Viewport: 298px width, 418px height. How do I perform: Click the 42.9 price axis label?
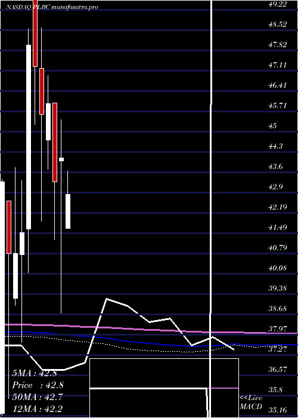tap(275, 186)
